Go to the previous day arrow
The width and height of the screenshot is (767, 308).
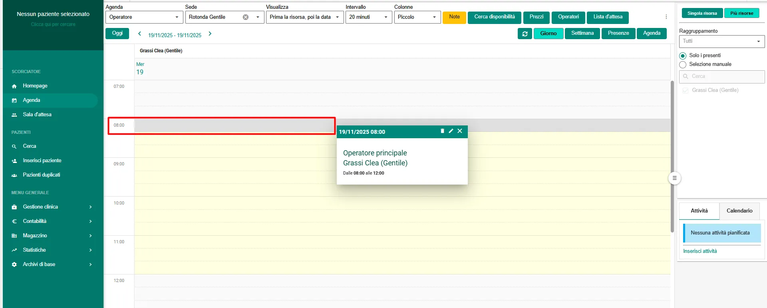click(139, 34)
